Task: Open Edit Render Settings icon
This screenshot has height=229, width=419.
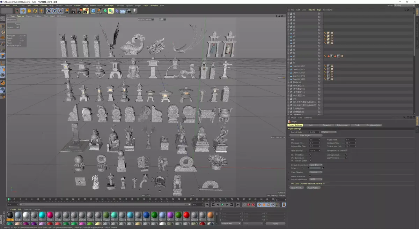Action: (x=86, y=11)
